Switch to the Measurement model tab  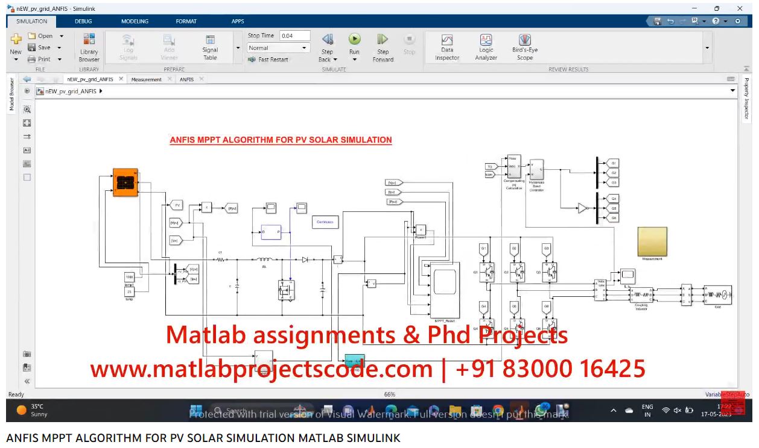click(147, 79)
